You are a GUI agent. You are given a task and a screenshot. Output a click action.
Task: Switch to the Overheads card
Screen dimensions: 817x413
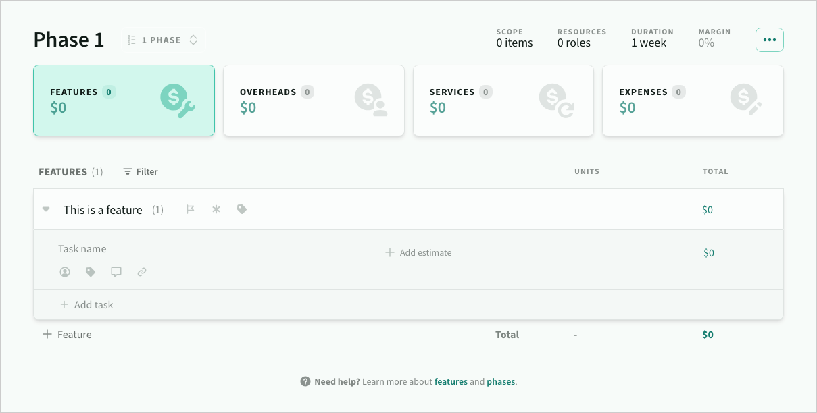(x=314, y=100)
